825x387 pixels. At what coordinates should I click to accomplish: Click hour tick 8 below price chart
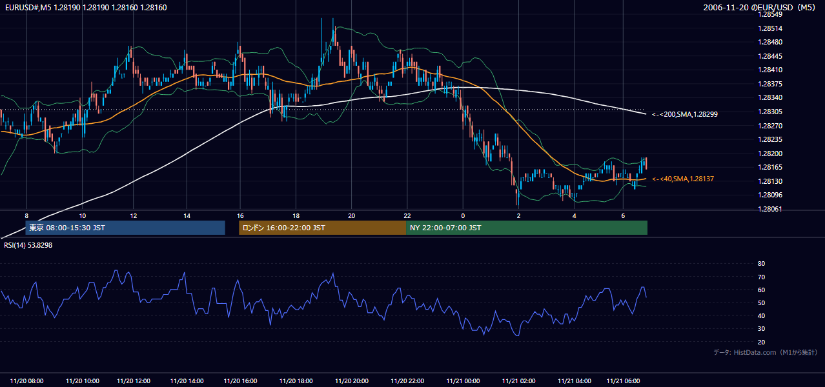(x=26, y=215)
